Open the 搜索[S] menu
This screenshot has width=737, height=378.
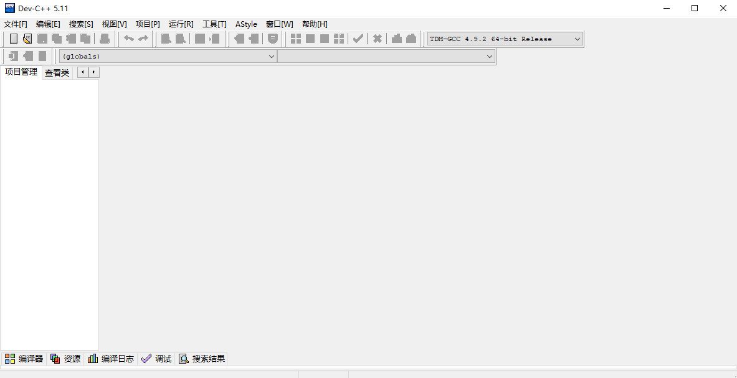coord(81,24)
